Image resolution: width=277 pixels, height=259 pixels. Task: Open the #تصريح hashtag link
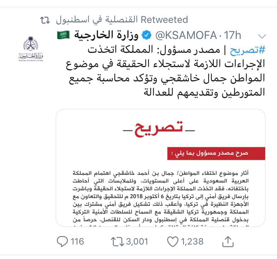pyautogui.click(x=248, y=50)
